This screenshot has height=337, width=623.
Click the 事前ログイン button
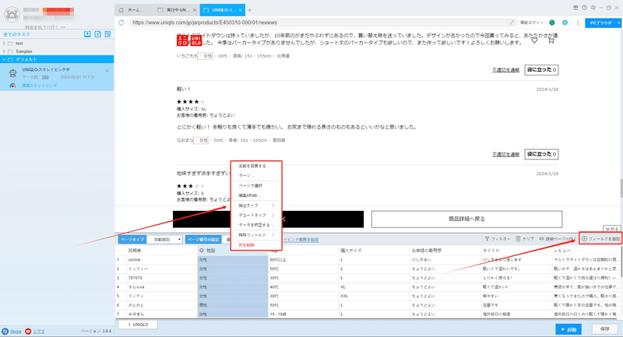click(532, 23)
